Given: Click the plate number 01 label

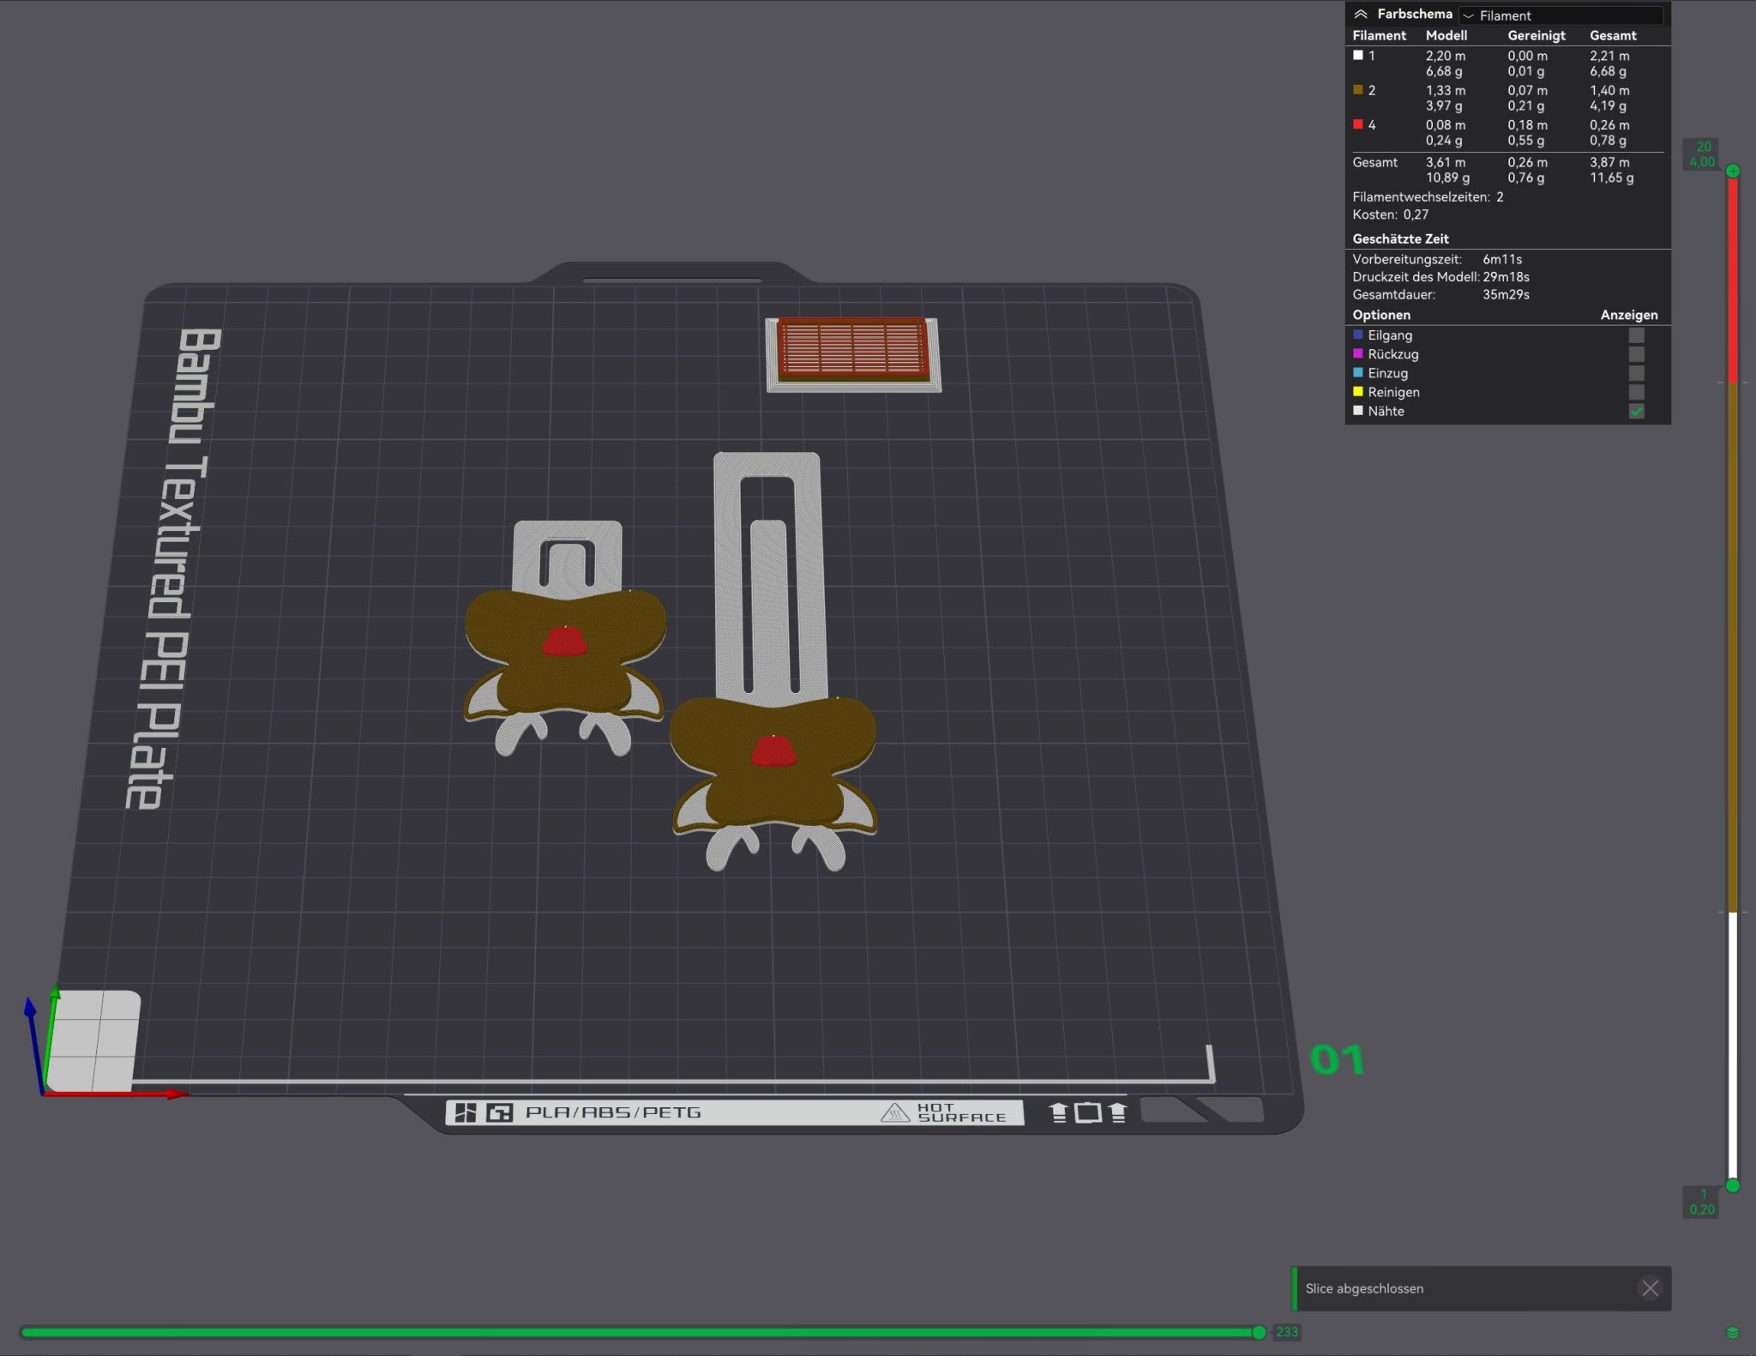Looking at the screenshot, I should [1336, 1060].
